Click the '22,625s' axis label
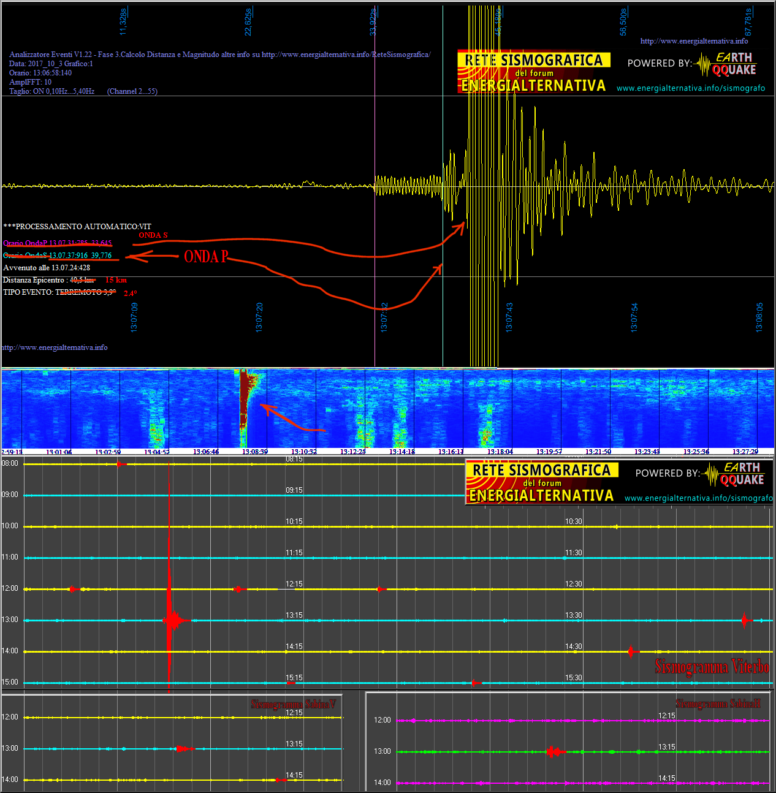The image size is (776, 793). (248, 21)
